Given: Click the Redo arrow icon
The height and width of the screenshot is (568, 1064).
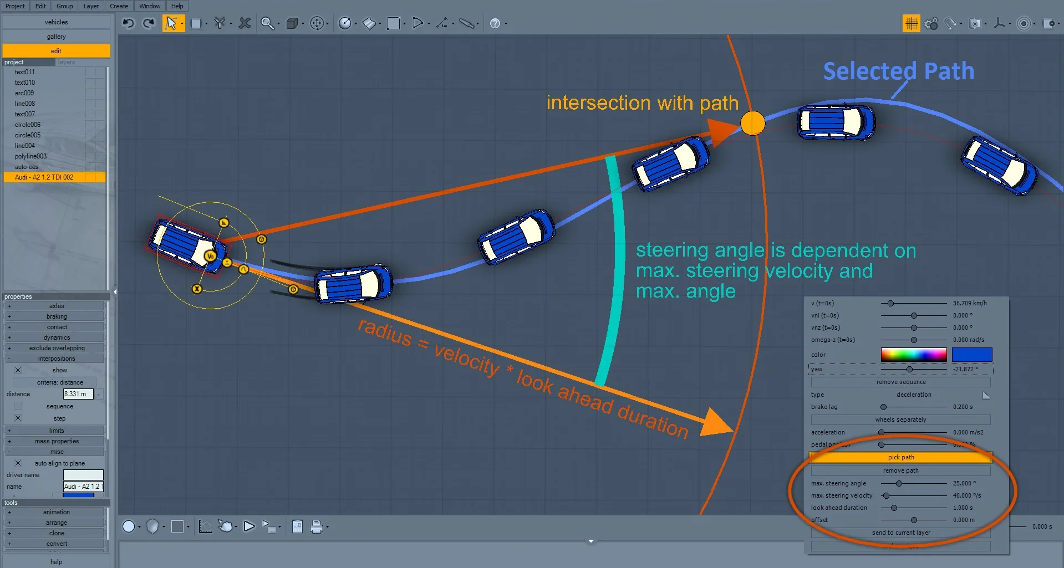Looking at the screenshot, I should (149, 23).
